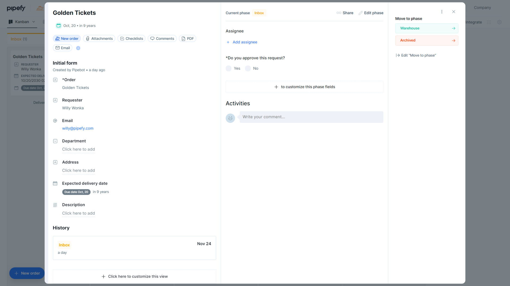Image resolution: width=510 pixels, height=286 pixels.
Task: Click the Pipefy logo
Action: point(16,8)
